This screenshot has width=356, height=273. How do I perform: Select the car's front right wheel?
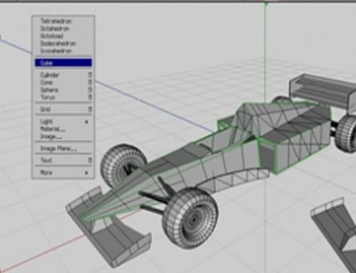(x=190, y=218)
